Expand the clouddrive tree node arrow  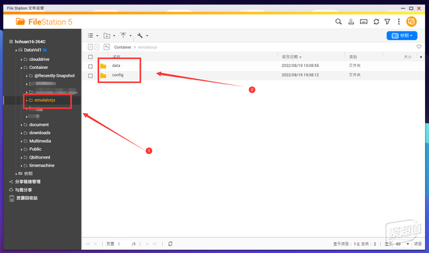click(x=21, y=60)
